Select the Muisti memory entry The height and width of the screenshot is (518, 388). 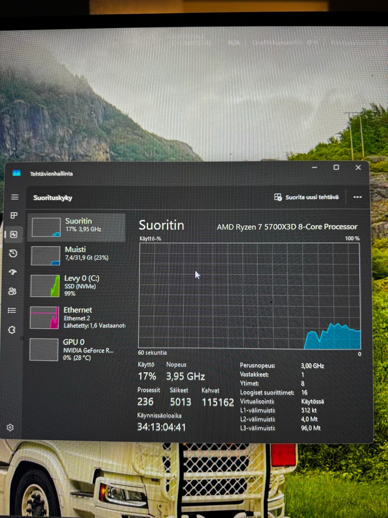click(77, 256)
